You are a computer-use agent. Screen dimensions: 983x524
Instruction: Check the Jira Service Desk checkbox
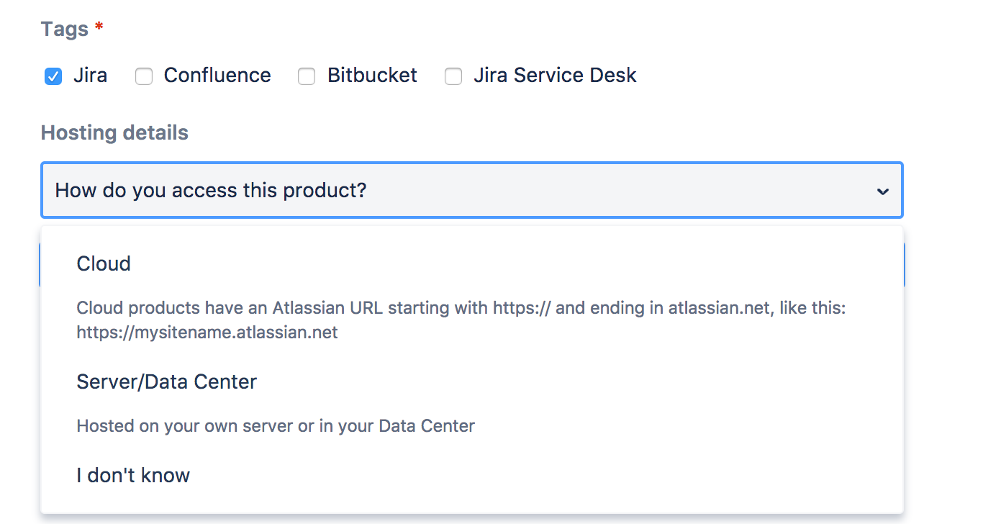[x=453, y=76]
